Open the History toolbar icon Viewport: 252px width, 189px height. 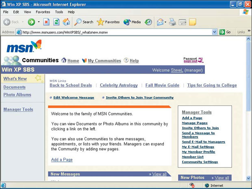click(x=148, y=22)
